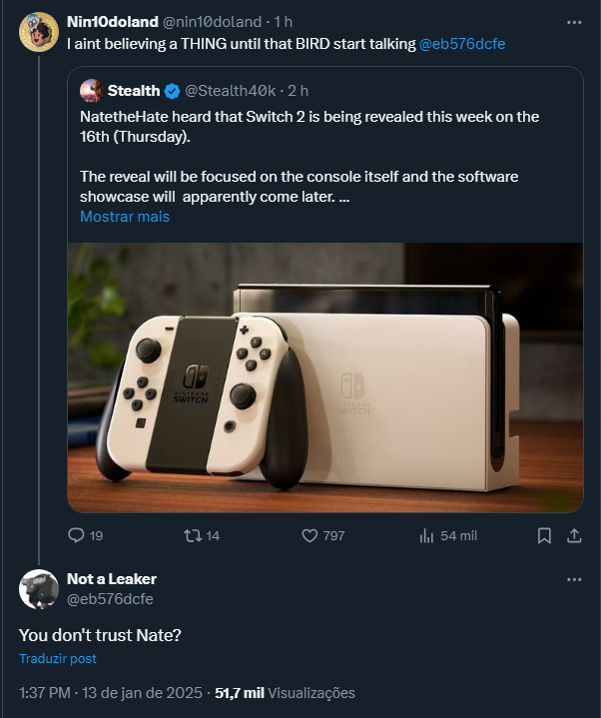Like the post with the heart icon
The image size is (601, 718).
pos(309,535)
